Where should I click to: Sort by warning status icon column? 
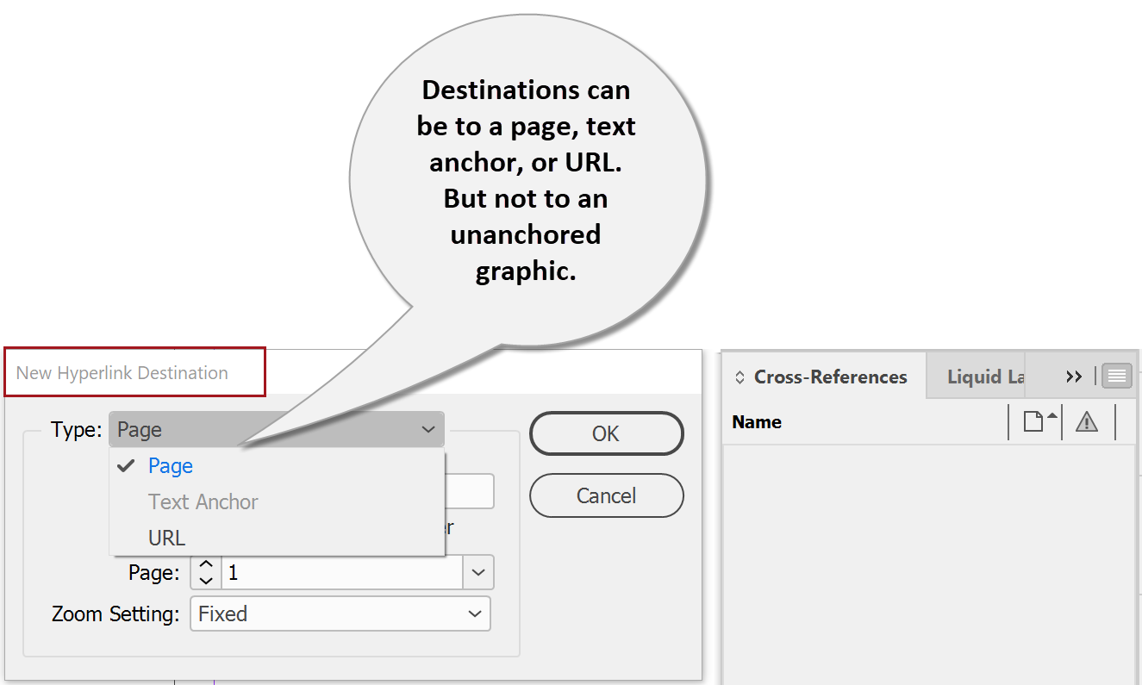tap(1087, 421)
